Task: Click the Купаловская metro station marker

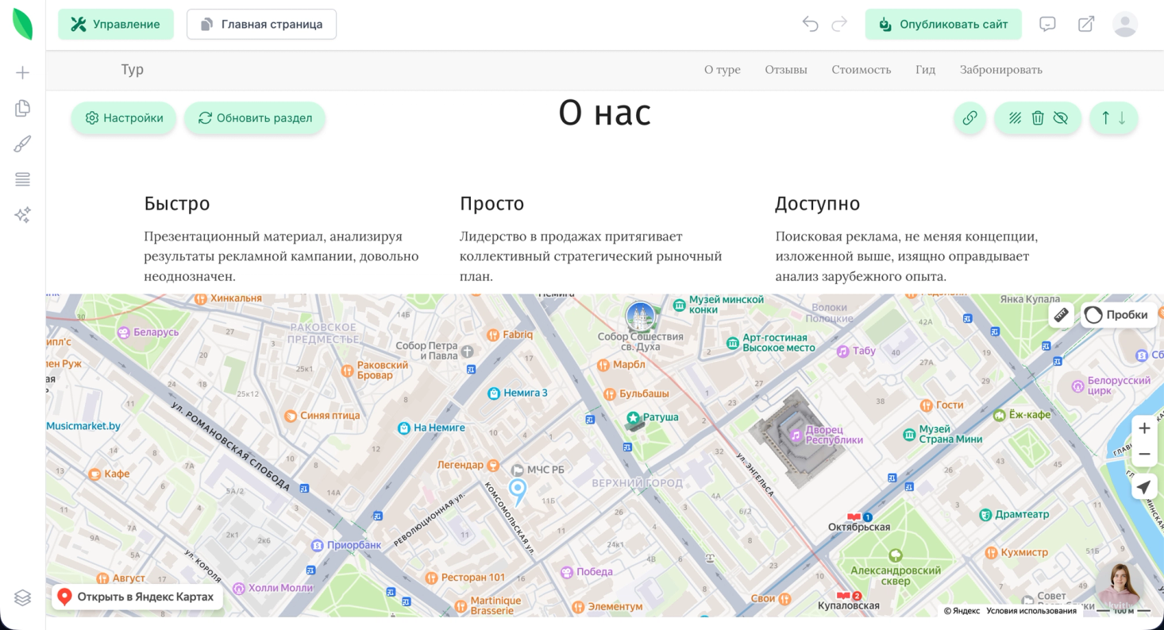Action: coord(849,601)
